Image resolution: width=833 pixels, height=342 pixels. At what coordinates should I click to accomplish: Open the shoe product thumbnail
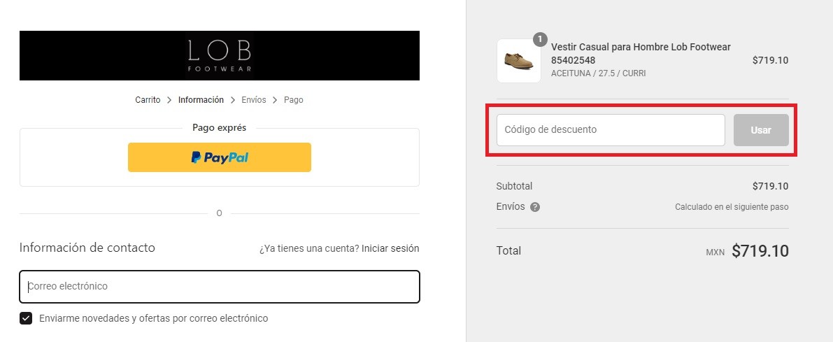pos(518,62)
